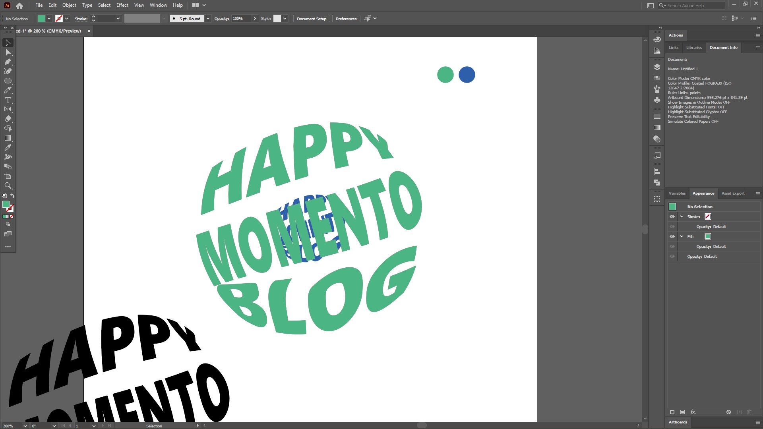Select the Reflect tool
Image resolution: width=763 pixels, height=429 pixels.
point(8,109)
